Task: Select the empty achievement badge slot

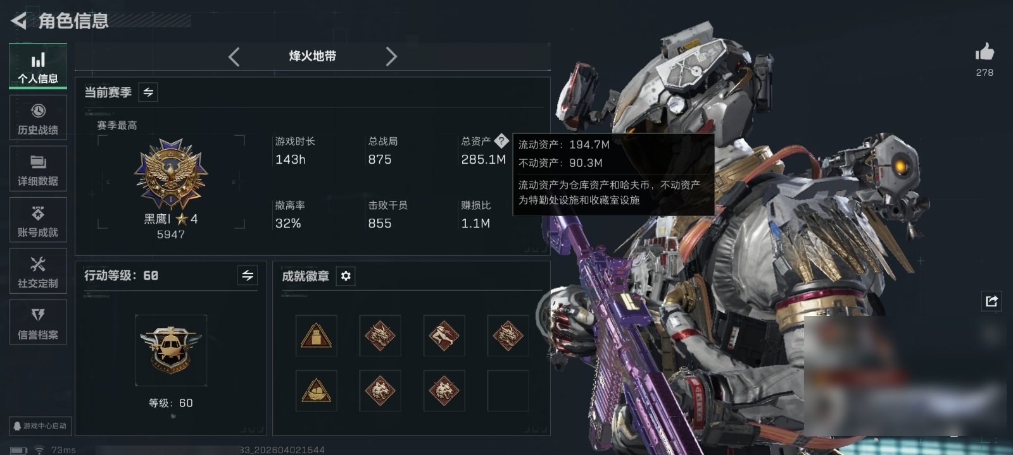Action: point(508,391)
